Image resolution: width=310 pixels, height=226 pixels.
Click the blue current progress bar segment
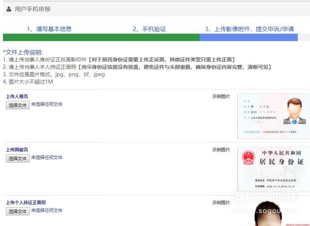click(249, 37)
